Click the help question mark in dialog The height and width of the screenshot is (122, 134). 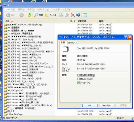[x=126, y=37]
